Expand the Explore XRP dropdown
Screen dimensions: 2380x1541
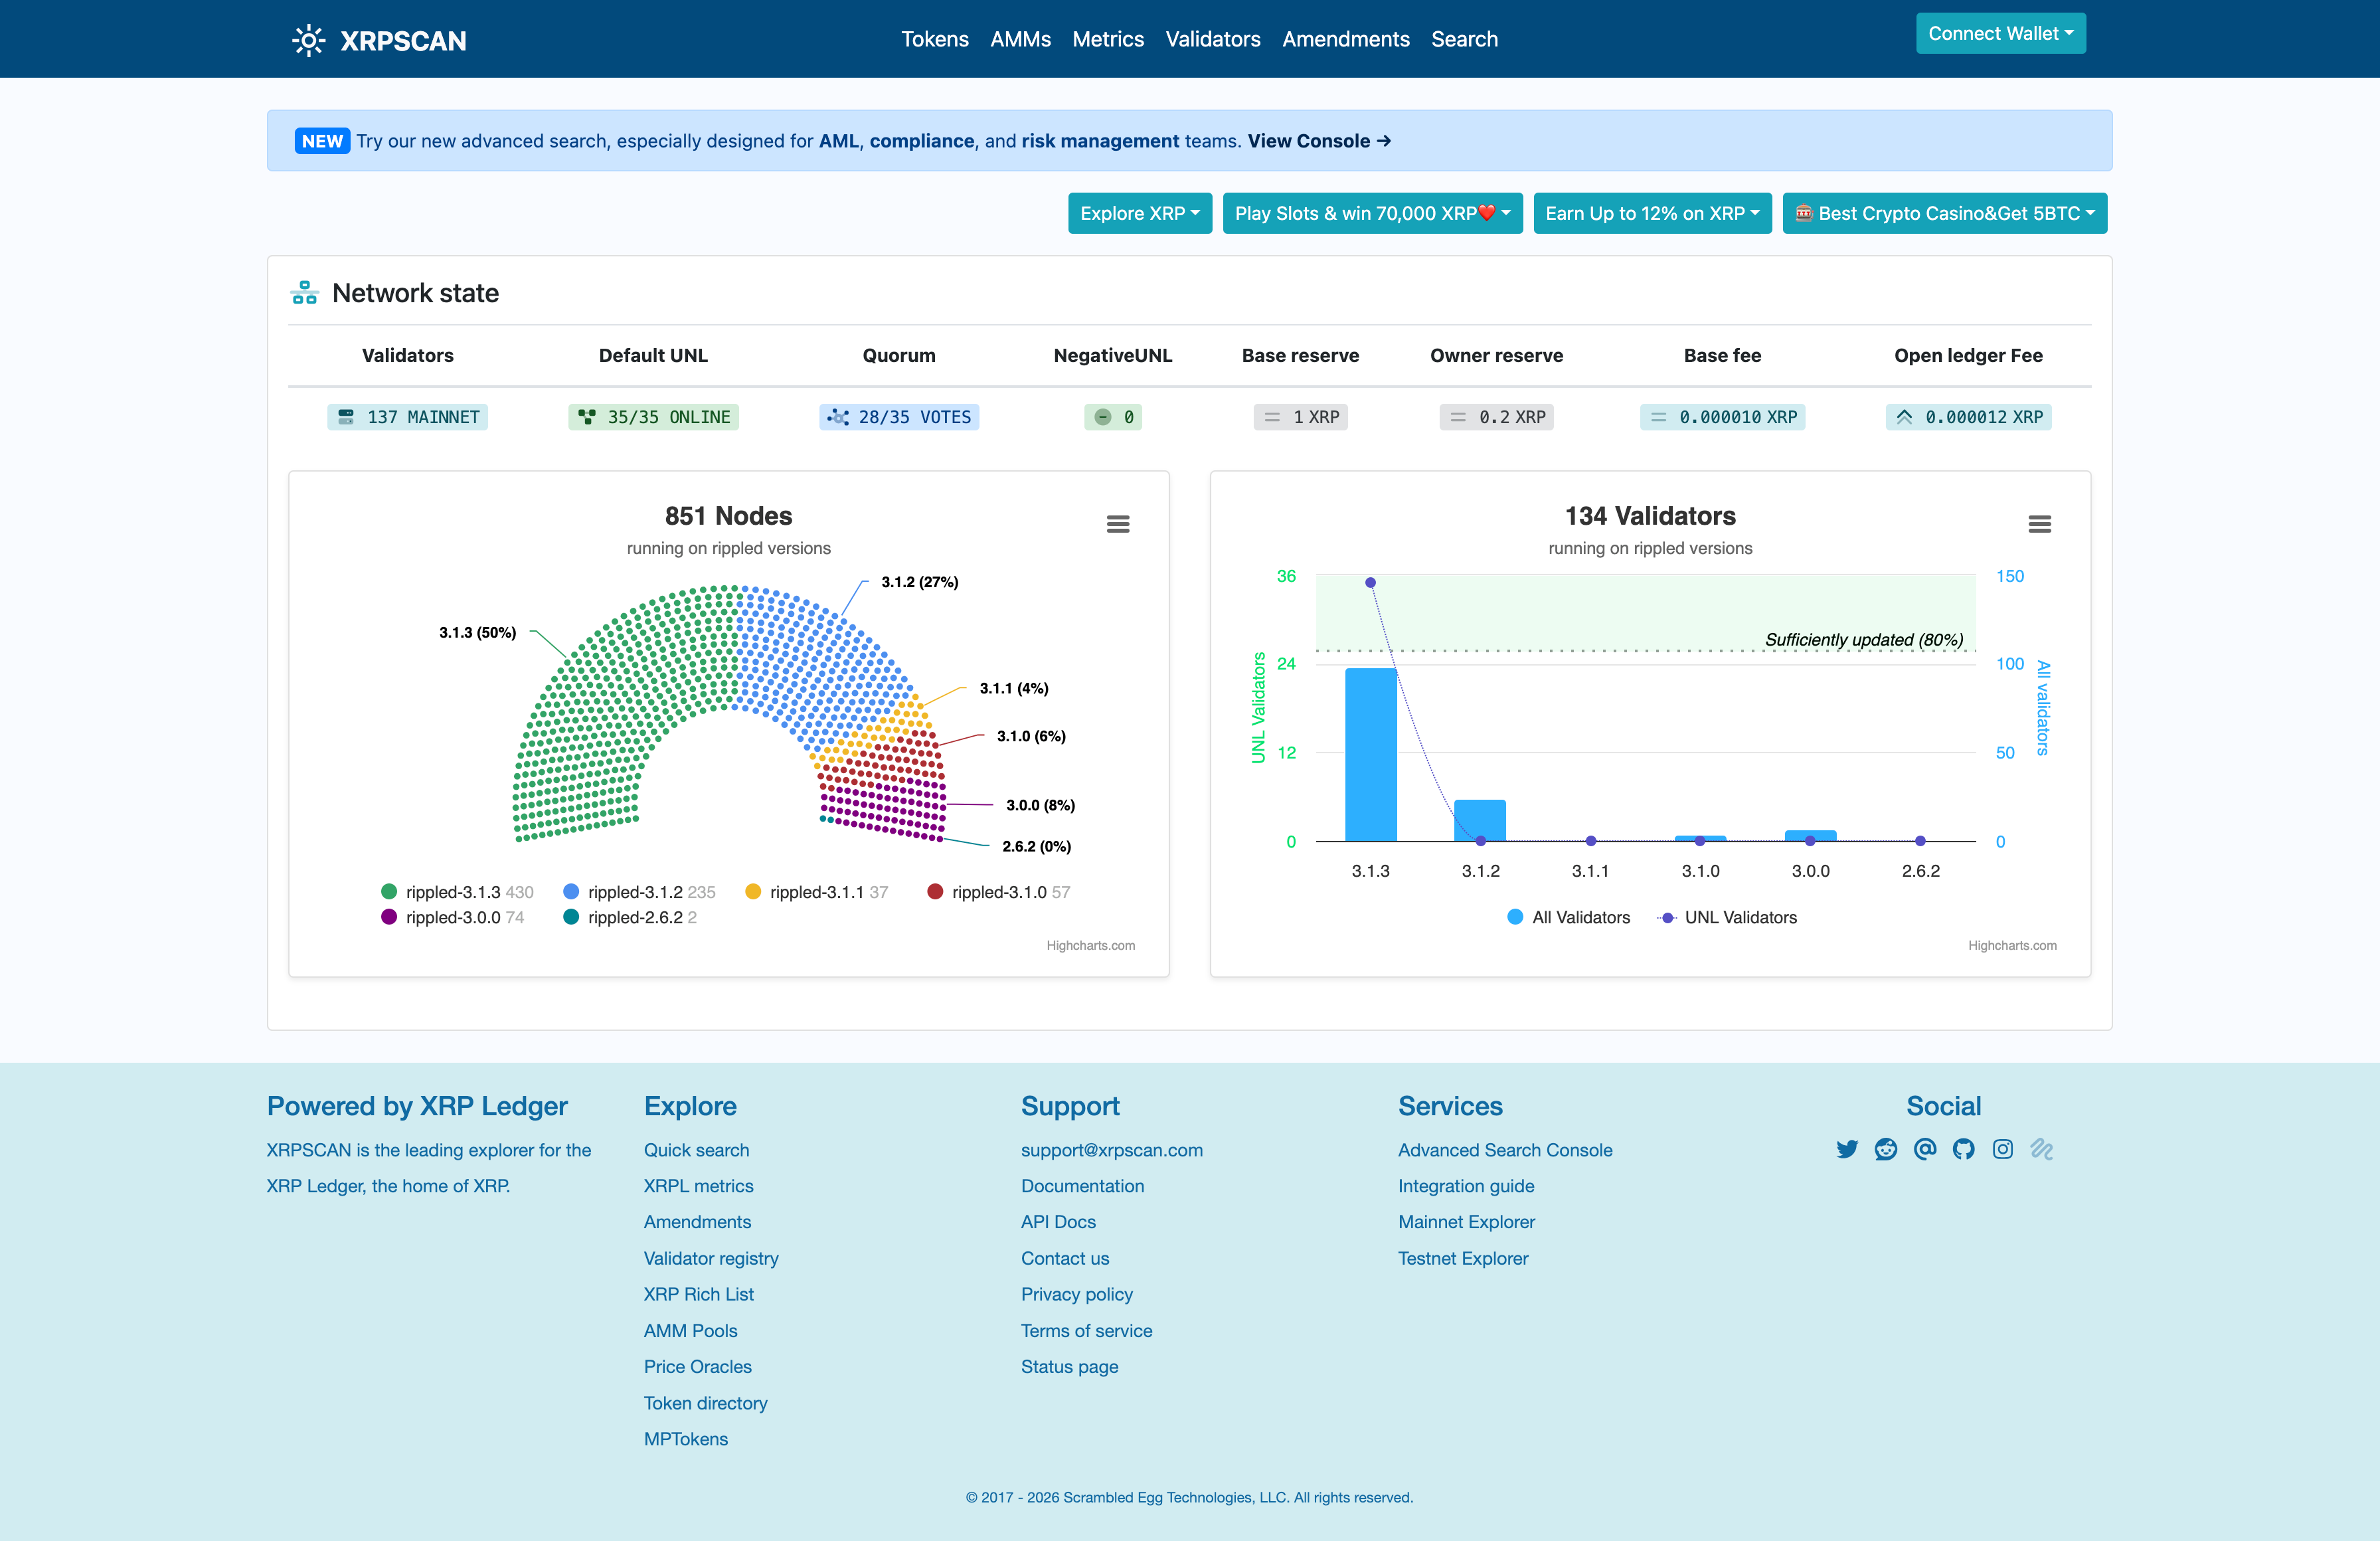[x=1140, y=213]
